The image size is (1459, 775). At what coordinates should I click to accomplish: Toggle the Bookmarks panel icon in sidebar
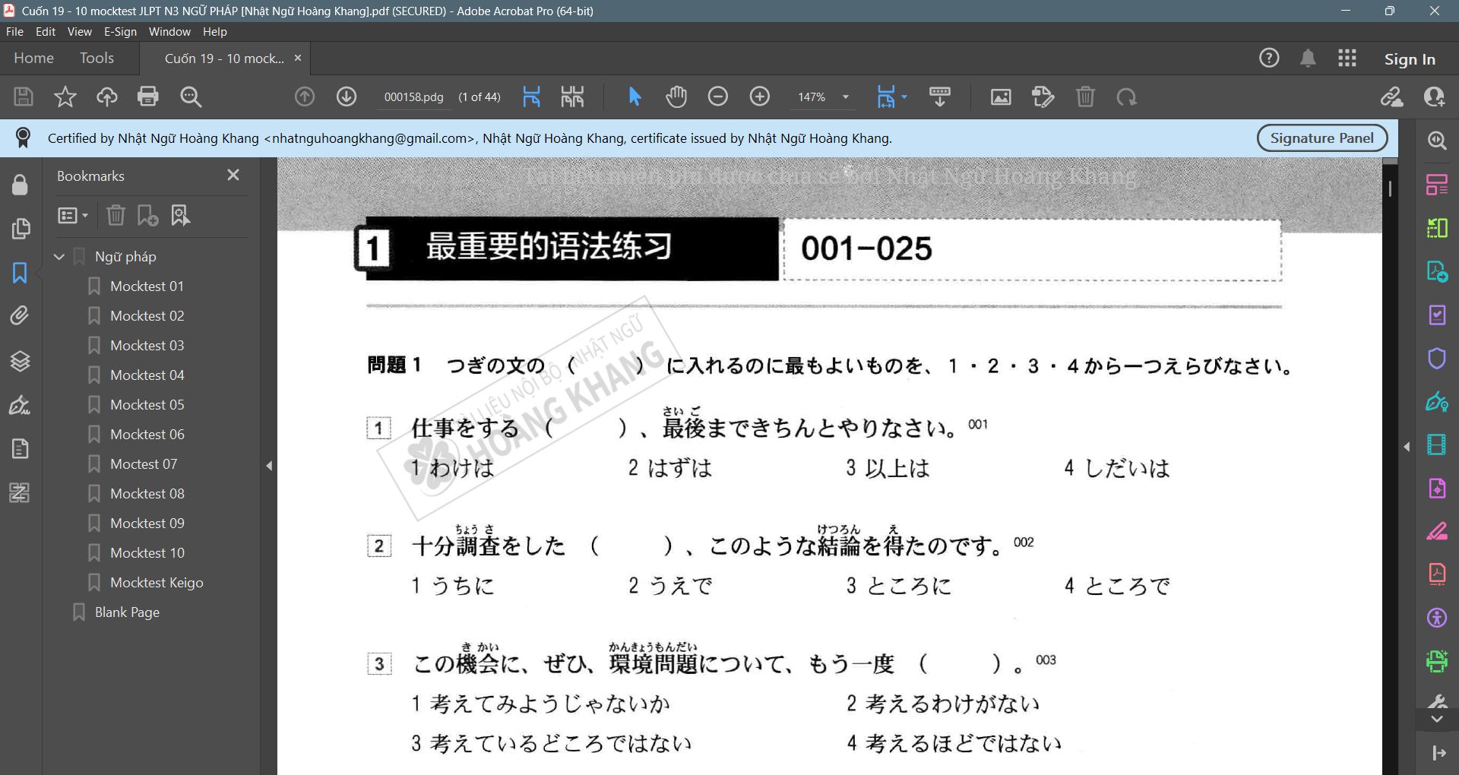click(21, 273)
